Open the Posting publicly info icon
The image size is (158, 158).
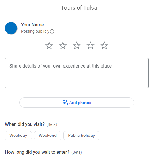tap(52, 31)
